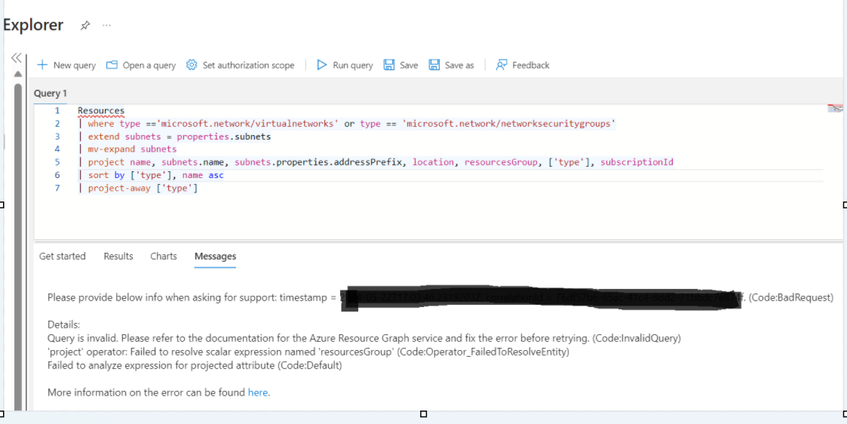Click the scroll up arrow of left pane
This screenshot has height=424, width=847.
(x=18, y=74)
